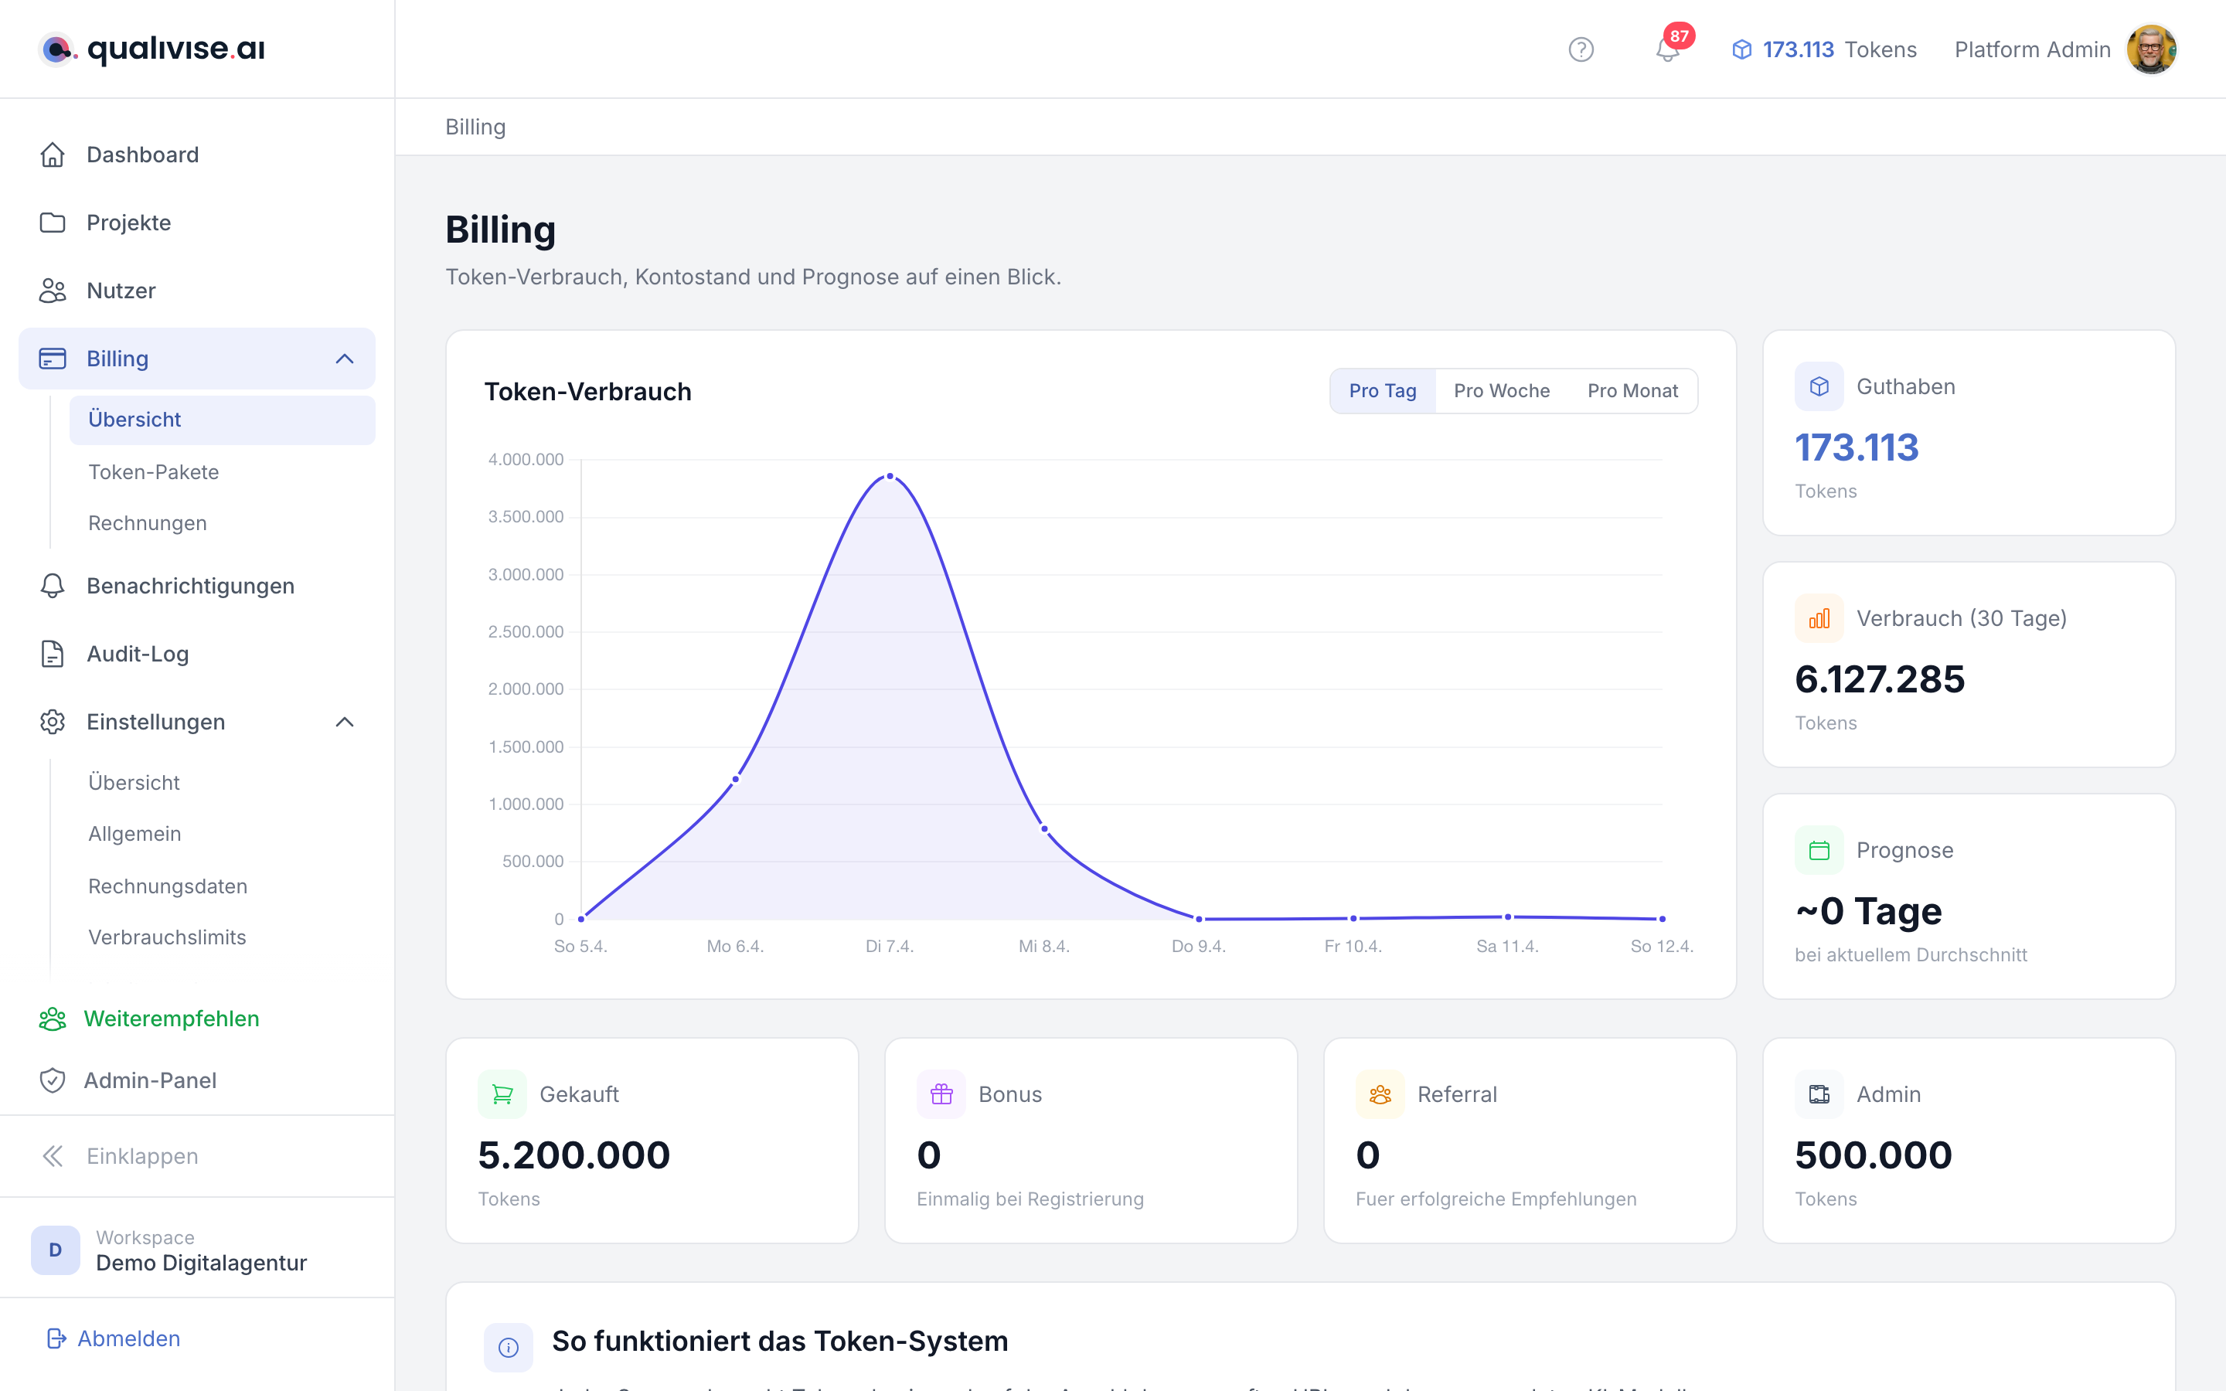Click the Benachrichtigungen bell icon
Image resolution: width=2226 pixels, height=1391 pixels.
(x=53, y=586)
